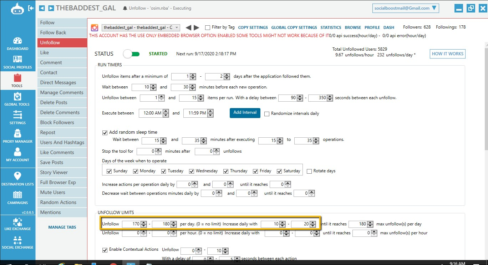Adjust the 15 items per run spinner
The width and height of the screenshot is (488, 265).
click(201, 98)
